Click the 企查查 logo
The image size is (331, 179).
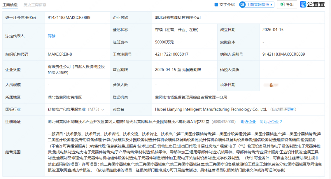tap(312, 5)
